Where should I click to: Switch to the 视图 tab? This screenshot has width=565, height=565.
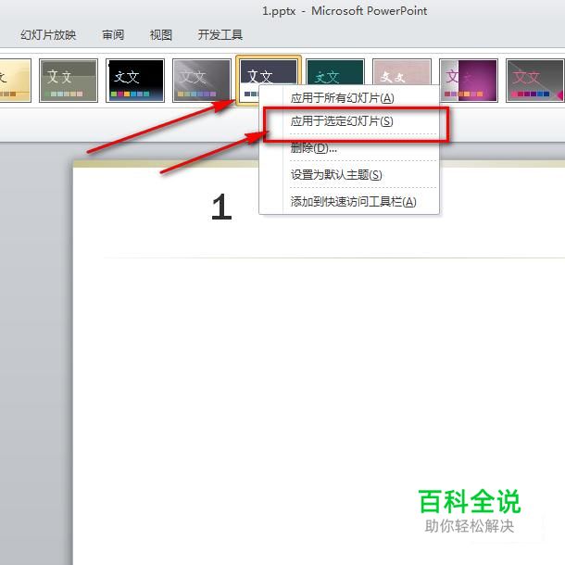pyautogui.click(x=161, y=35)
